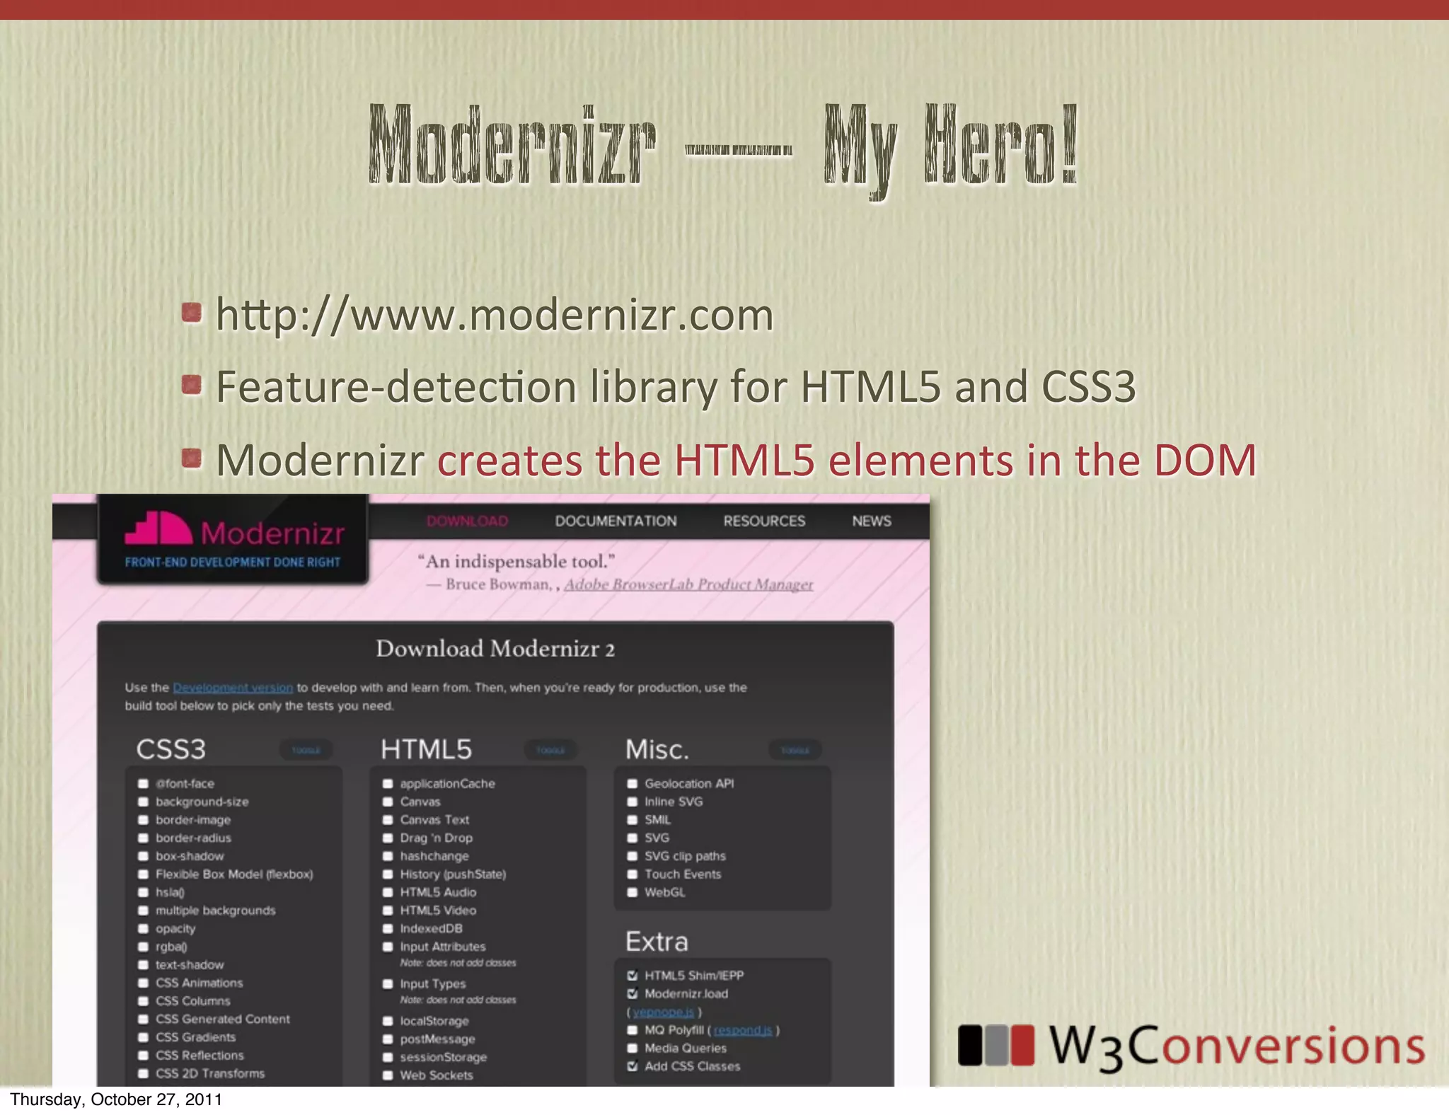Tick History (pushState) checkbox

click(x=388, y=874)
